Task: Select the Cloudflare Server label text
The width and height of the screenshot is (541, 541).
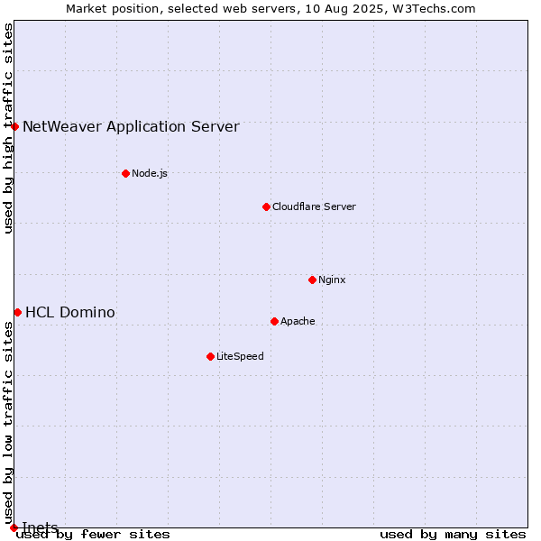Action: (x=314, y=206)
